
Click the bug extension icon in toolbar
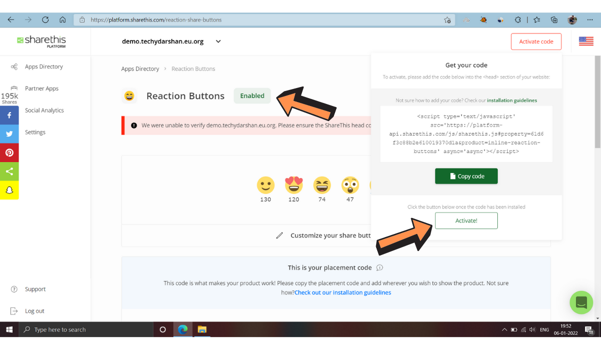coord(483,20)
